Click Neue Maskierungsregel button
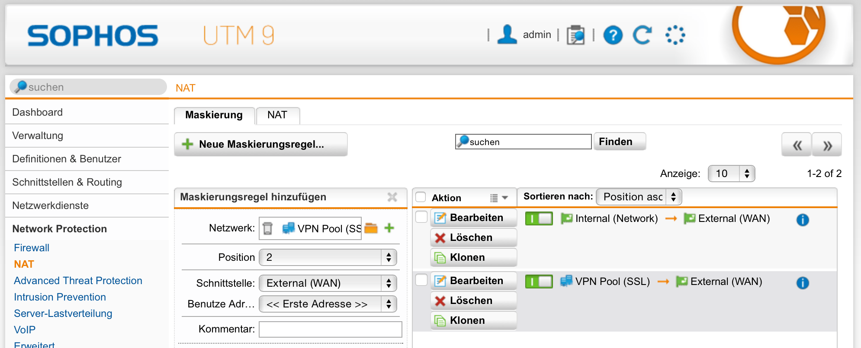This screenshot has height=348, width=861. click(261, 144)
